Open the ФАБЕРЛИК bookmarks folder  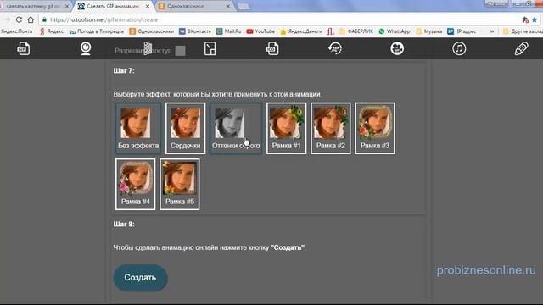[356, 31]
